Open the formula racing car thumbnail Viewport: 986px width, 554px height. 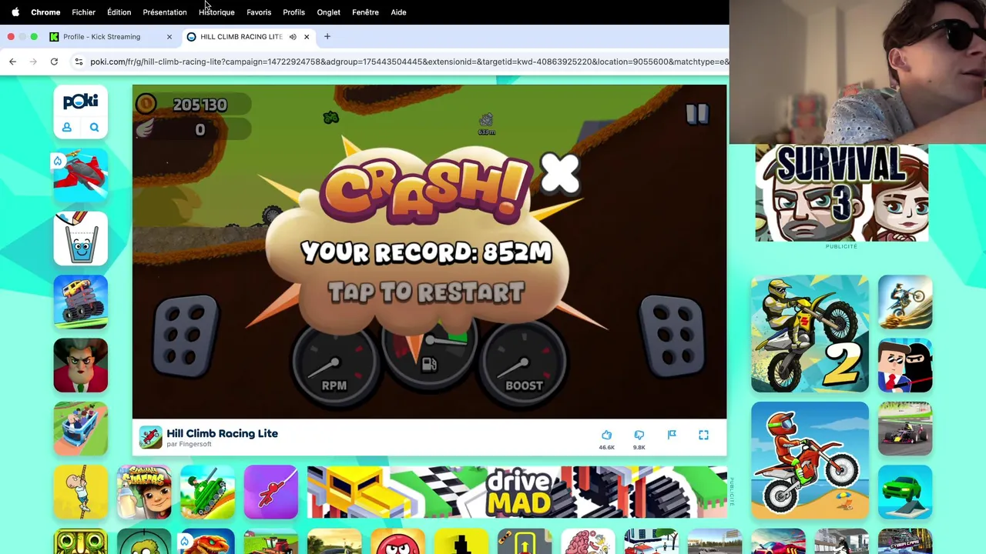click(x=905, y=429)
